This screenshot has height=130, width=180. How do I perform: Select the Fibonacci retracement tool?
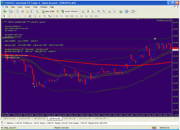tap(35, 16)
